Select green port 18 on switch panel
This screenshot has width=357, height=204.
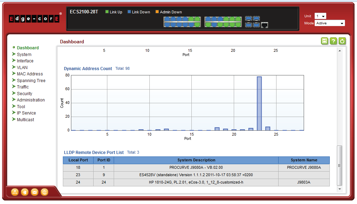tap(220, 25)
